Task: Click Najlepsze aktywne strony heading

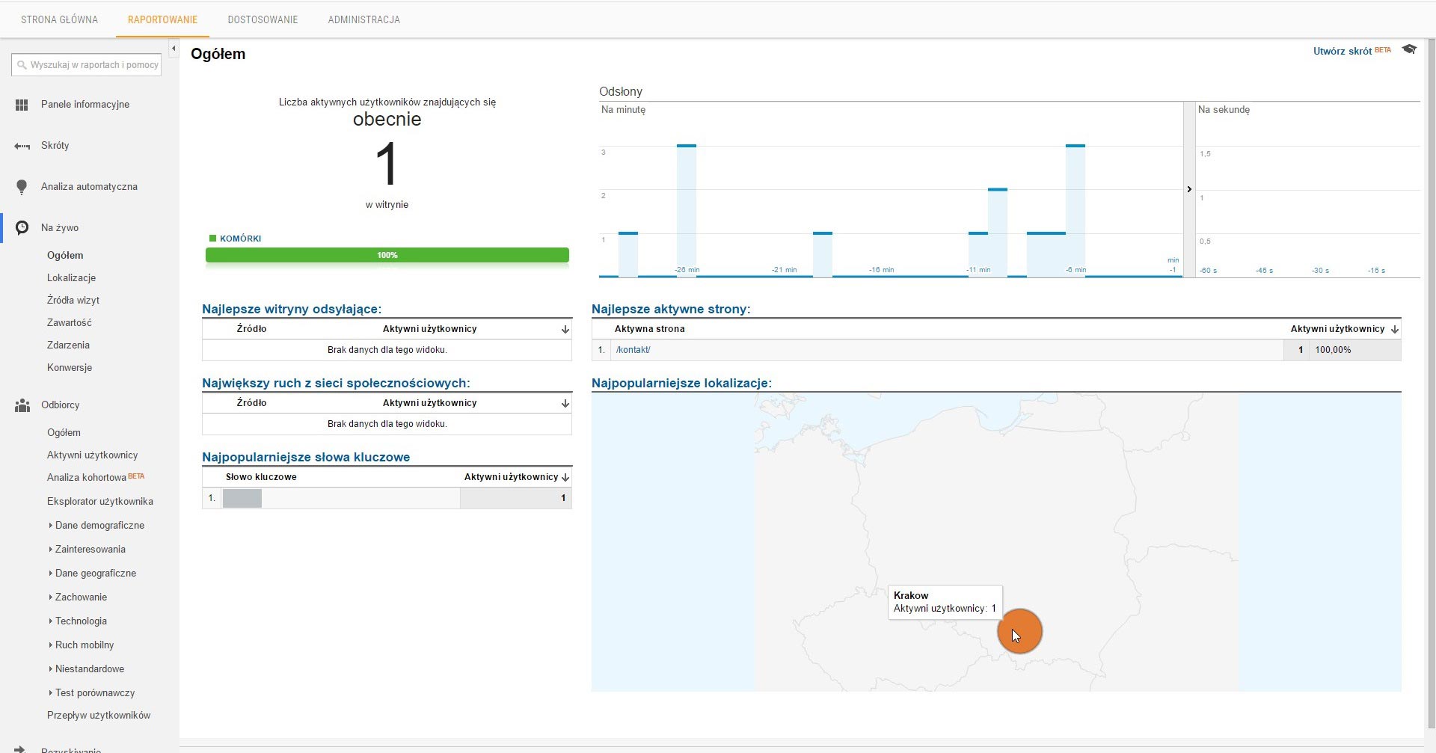Action: point(671,309)
